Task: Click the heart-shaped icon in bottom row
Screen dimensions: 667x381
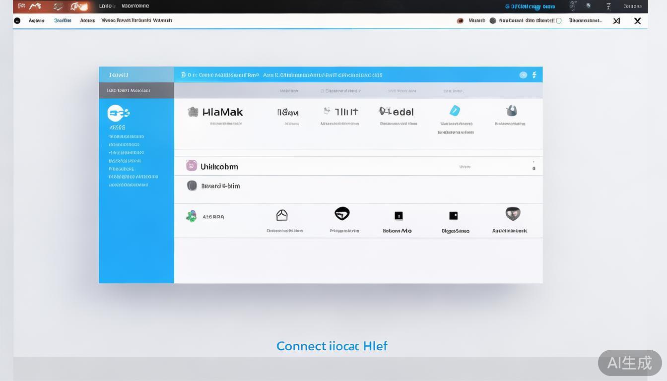Action: click(x=512, y=214)
